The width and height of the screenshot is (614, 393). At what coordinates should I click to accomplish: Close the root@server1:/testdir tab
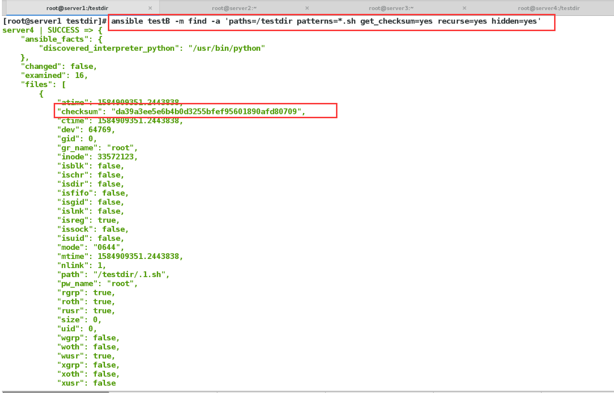pyautogui.click(x=151, y=8)
